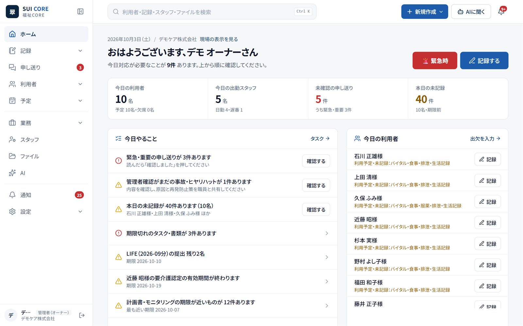Viewport: 523px width, 326px height.
Task: Open the タスク link
Action: coord(320,139)
